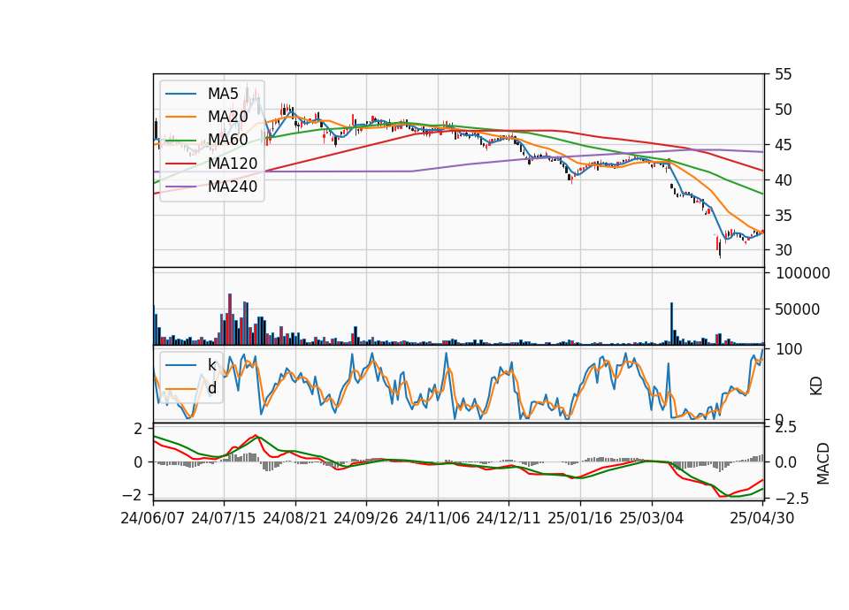Click the date label 25/03/04
Image resolution: width=849 pixels, height=610 pixels.
pyautogui.click(x=652, y=518)
